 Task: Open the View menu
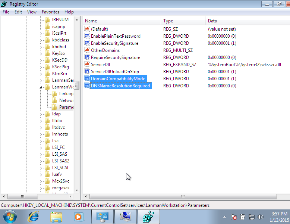click(32, 12)
